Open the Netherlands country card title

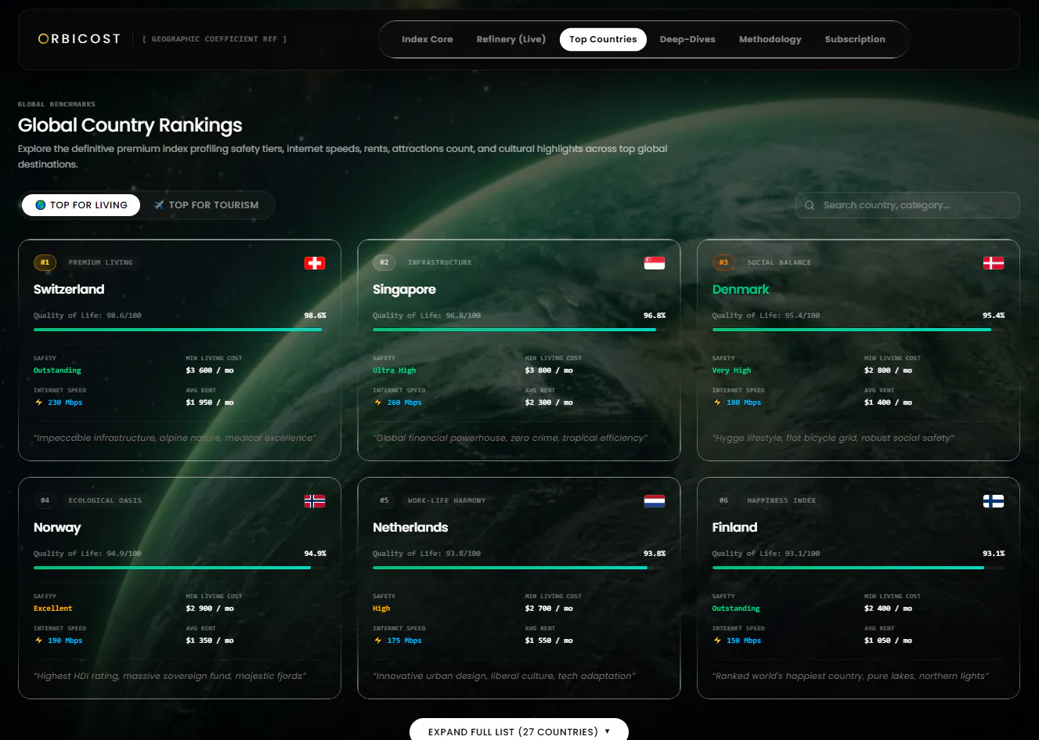(410, 527)
